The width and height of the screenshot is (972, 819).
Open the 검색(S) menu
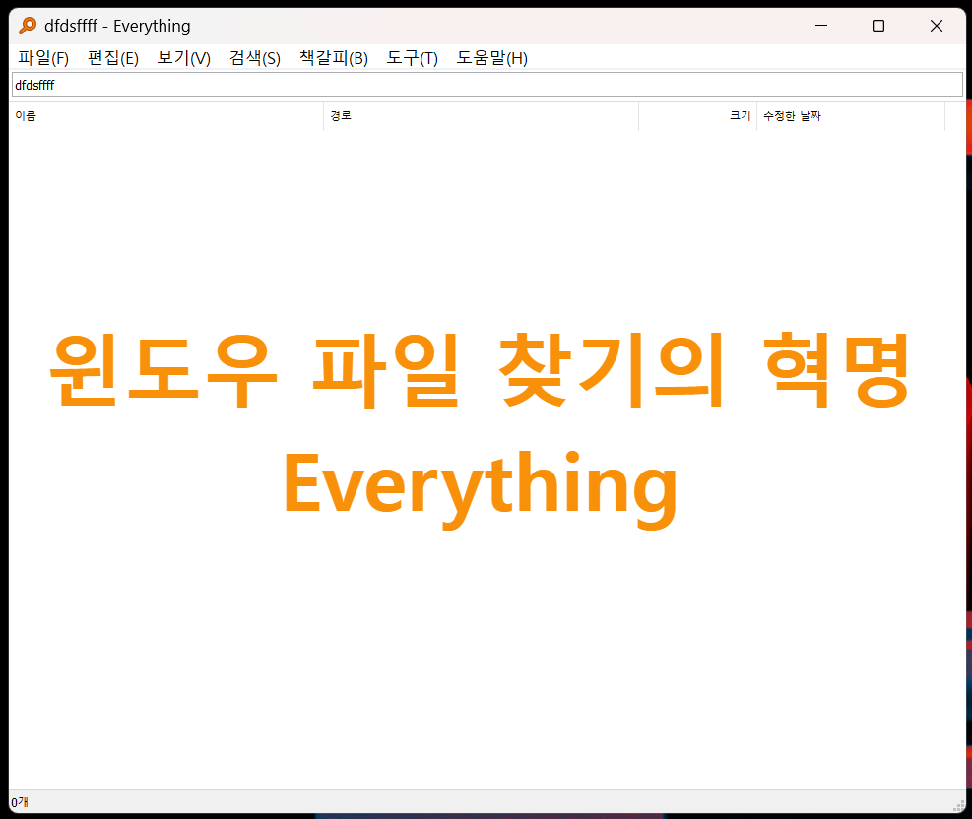coord(255,58)
